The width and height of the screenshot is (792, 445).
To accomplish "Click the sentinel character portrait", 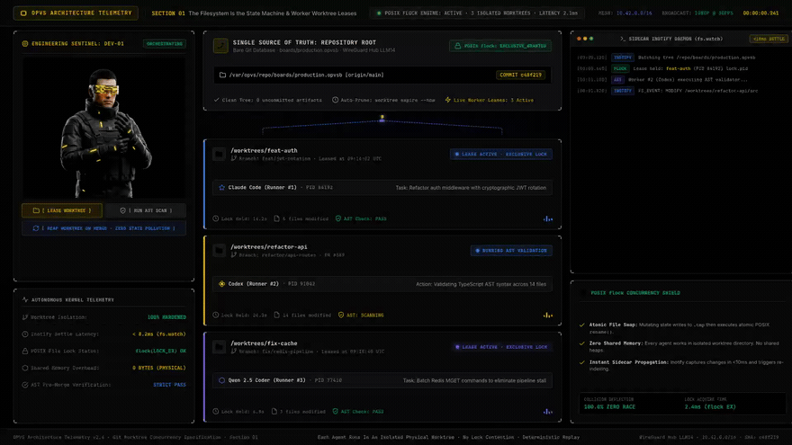I will pos(104,128).
